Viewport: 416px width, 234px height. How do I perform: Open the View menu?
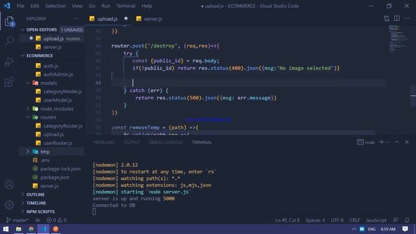click(x=77, y=6)
